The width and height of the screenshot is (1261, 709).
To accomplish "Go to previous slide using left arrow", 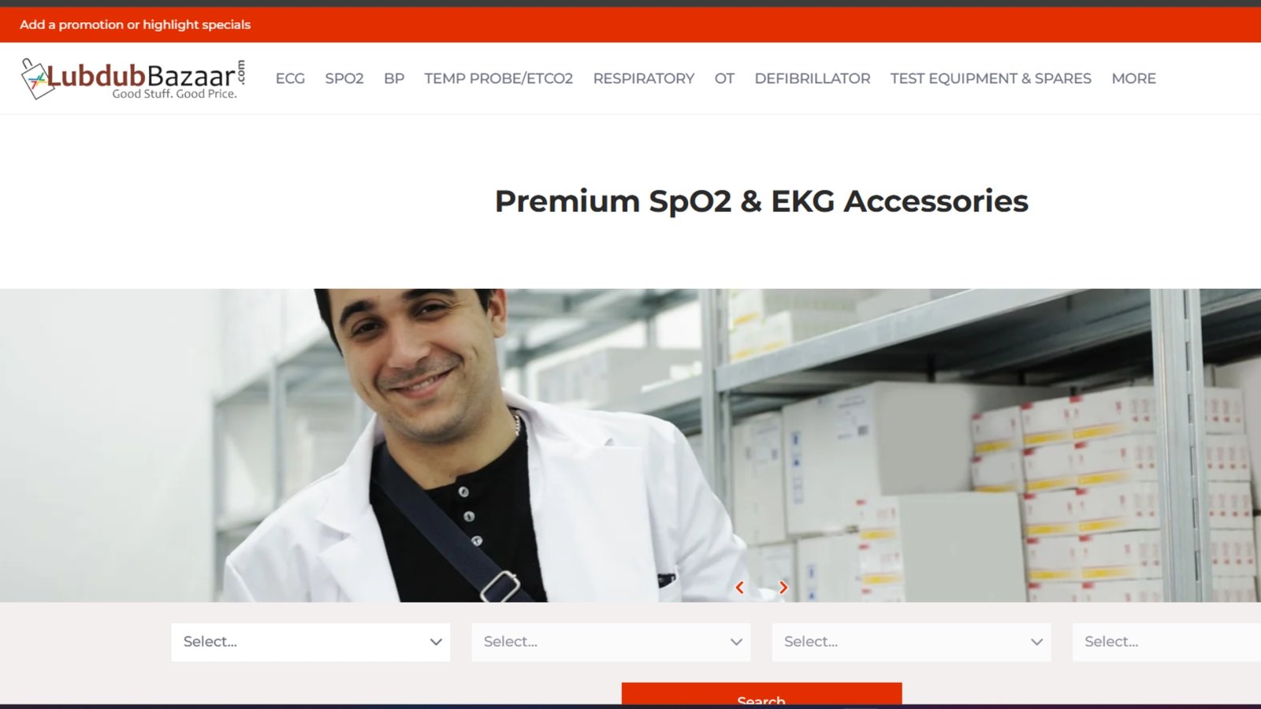I will [739, 588].
